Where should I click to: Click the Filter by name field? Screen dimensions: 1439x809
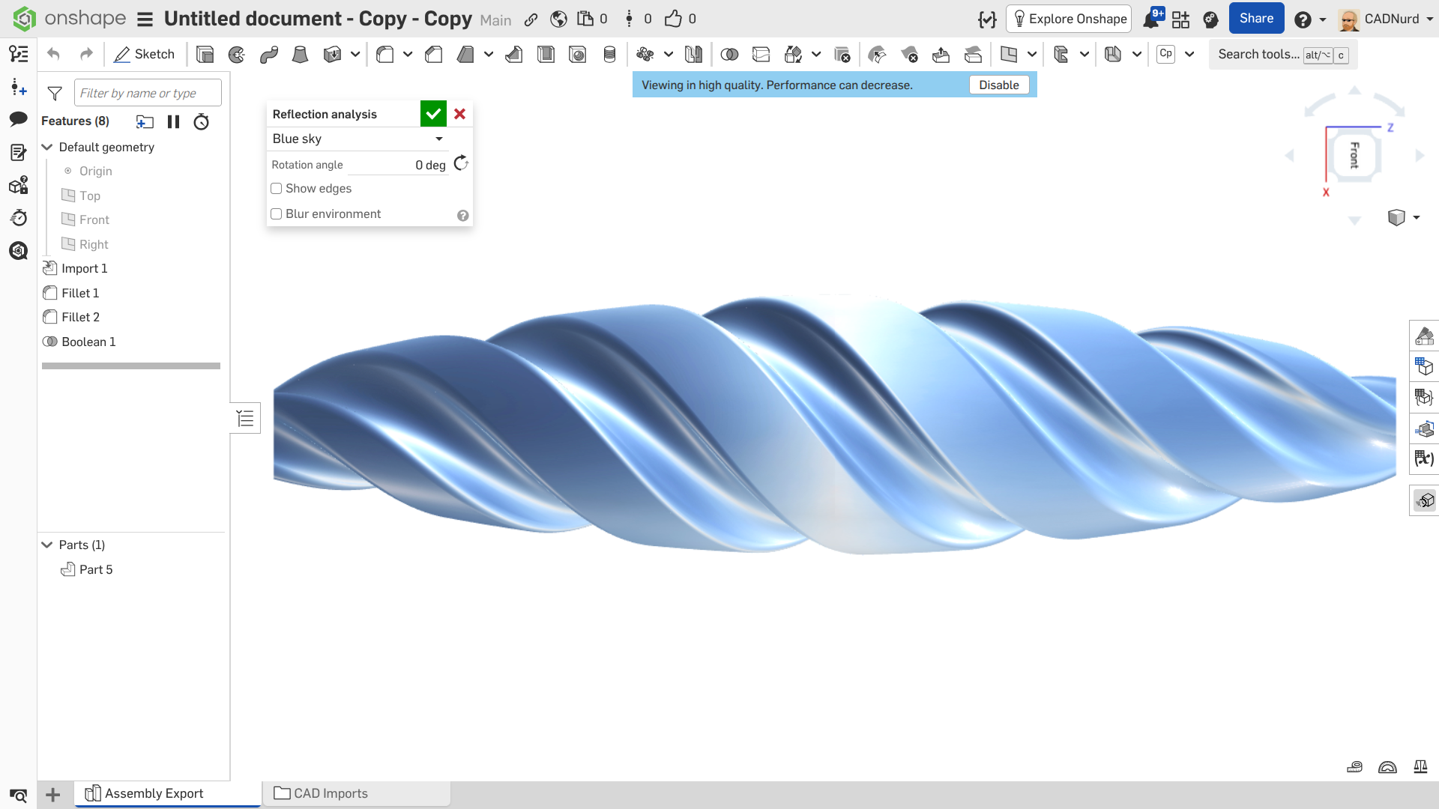tap(148, 93)
